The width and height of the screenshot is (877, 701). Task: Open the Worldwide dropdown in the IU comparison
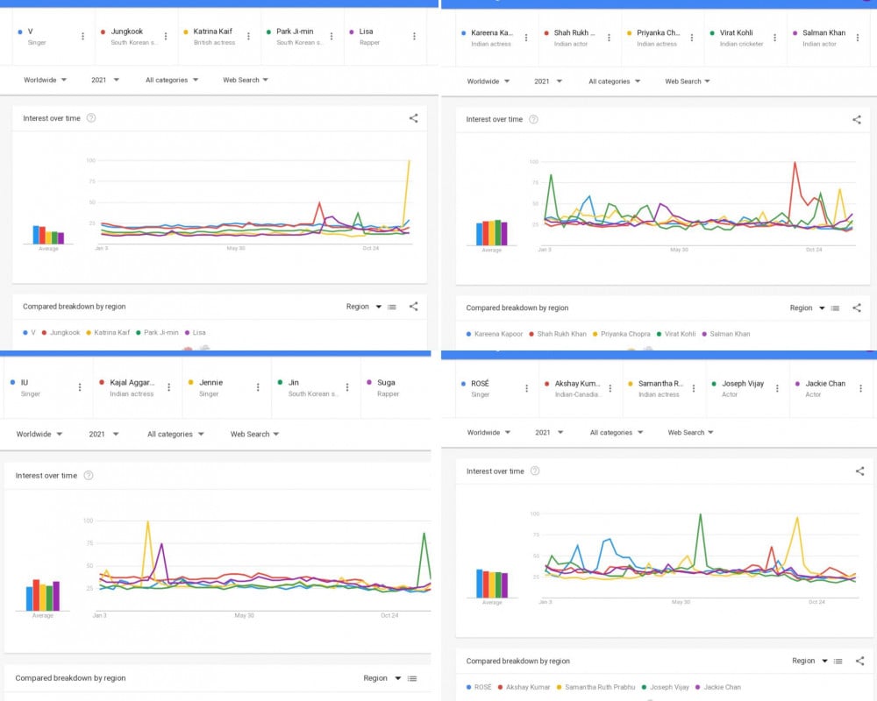pos(39,434)
